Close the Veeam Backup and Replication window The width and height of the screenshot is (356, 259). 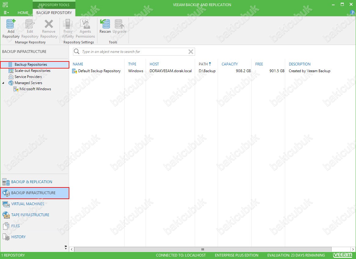pyautogui.click(x=351, y=5)
